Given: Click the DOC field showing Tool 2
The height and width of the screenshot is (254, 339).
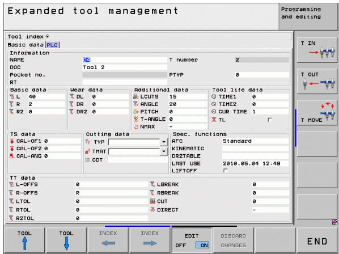Looking at the screenshot, I should (125, 67).
